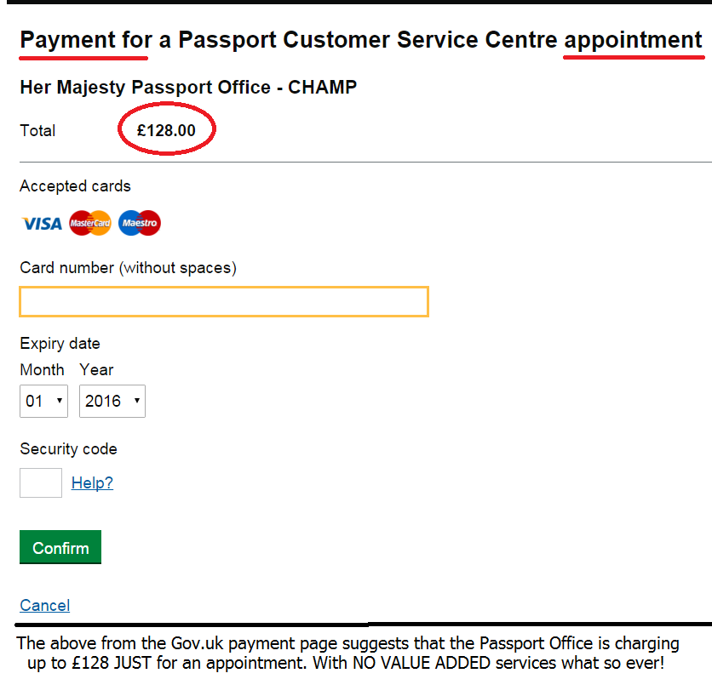Focus the Card number input field

click(x=223, y=302)
